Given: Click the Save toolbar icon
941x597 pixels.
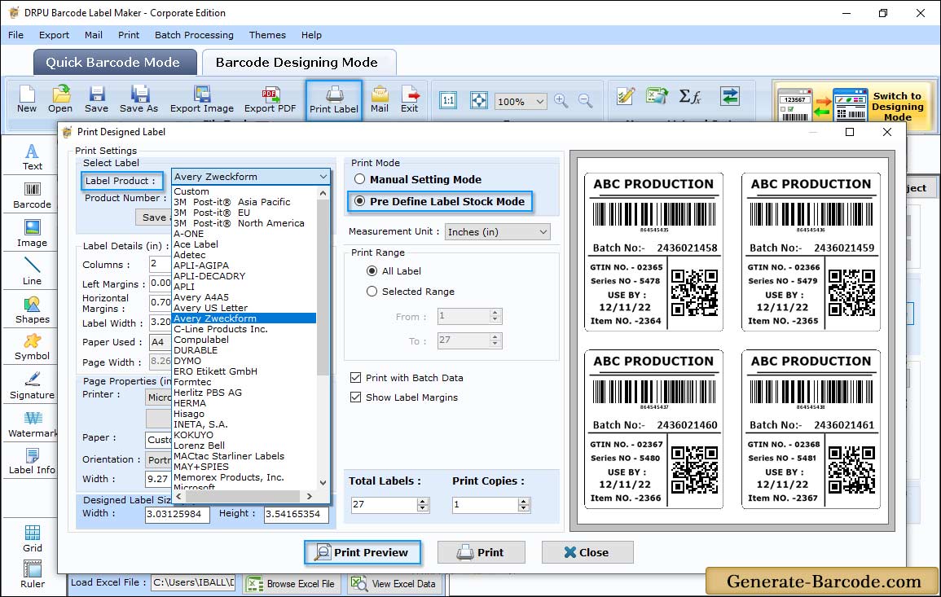Looking at the screenshot, I should click(96, 99).
